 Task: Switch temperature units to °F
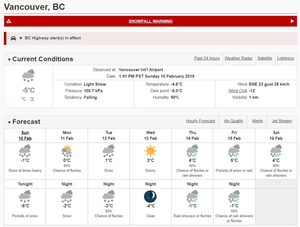pyautogui.click(x=32, y=99)
